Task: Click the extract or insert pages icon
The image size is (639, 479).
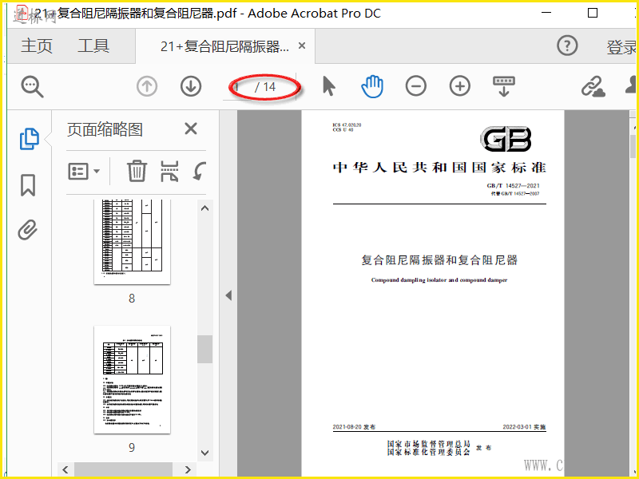Action: pyautogui.click(x=169, y=171)
